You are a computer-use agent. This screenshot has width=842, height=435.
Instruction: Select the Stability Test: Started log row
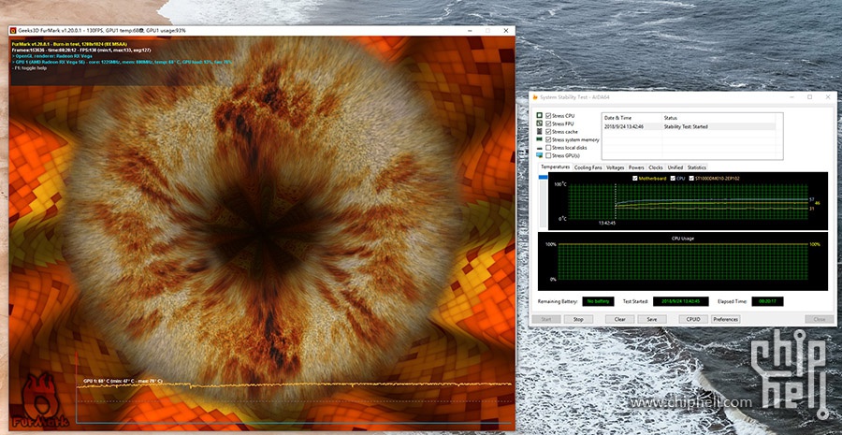coord(689,126)
